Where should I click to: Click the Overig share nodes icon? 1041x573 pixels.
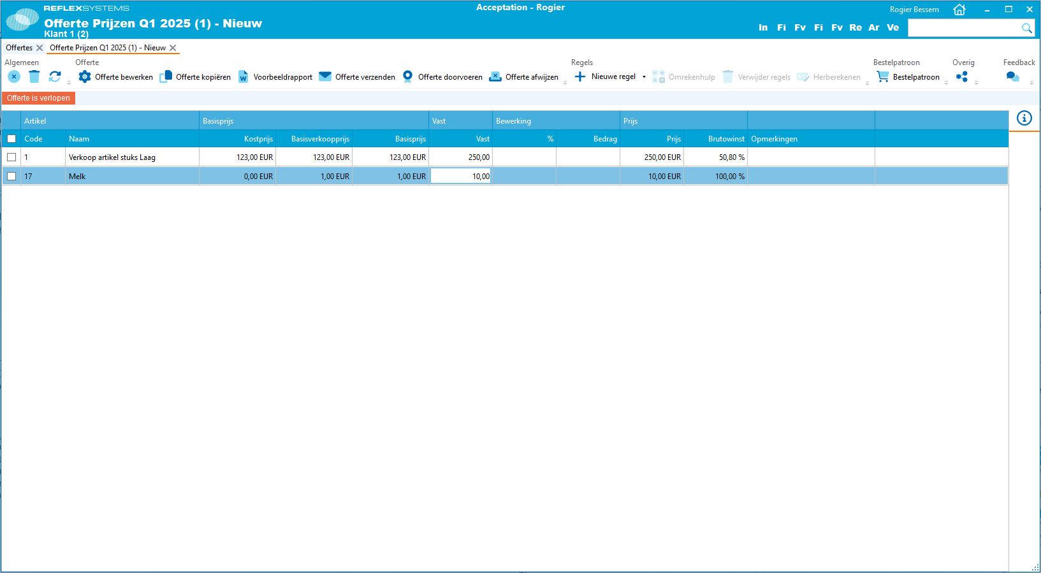(962, 76)
